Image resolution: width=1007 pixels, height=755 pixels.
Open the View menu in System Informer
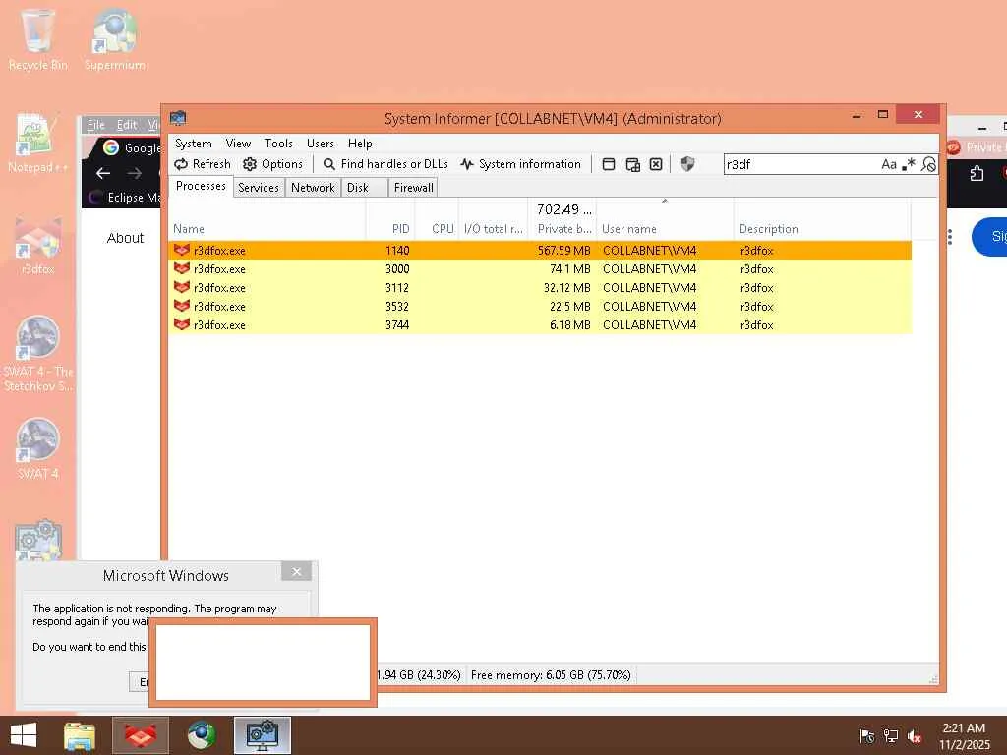[x=238, y=144]
